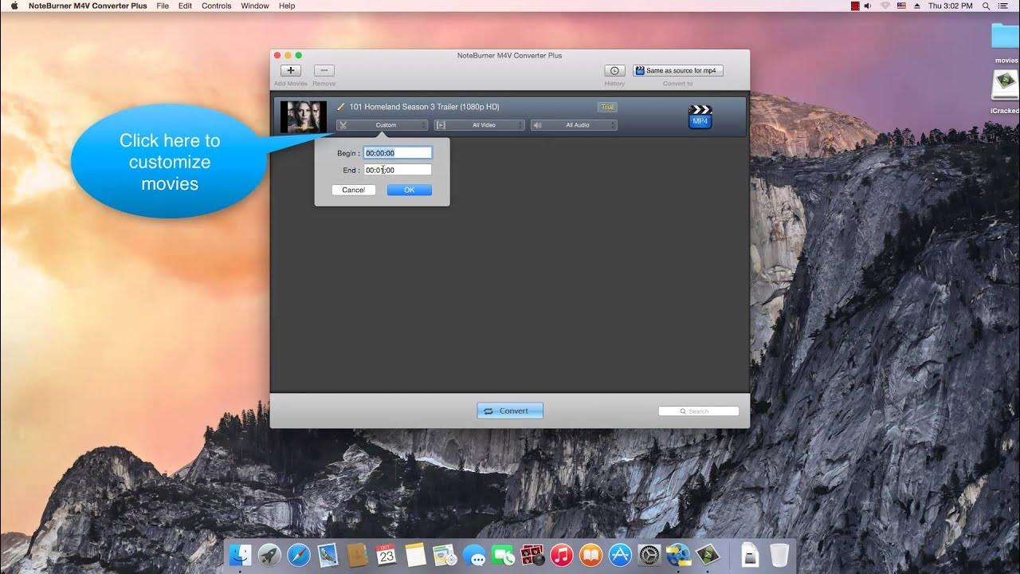Click the Search field at bottom
Viewport: 1020px width, 574px height.
click(699, 411)
